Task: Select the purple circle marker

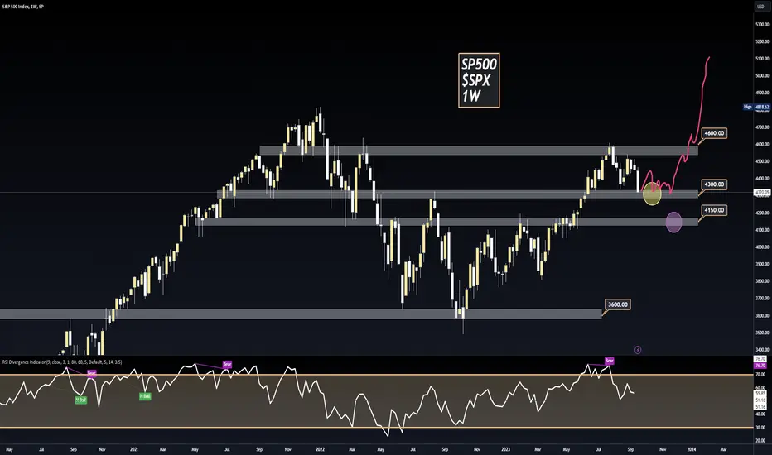Action: coord(673,222)
